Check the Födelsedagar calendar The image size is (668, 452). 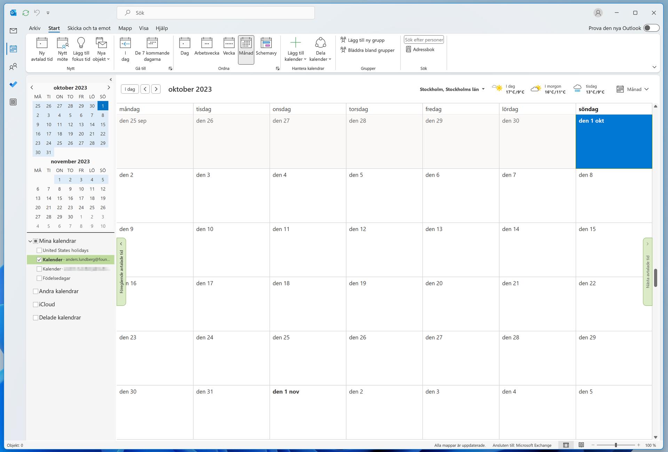pos(39,278)
